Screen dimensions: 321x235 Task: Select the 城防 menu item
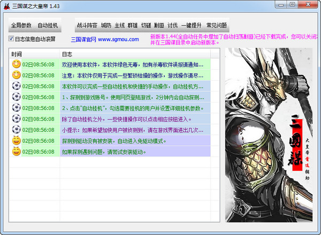pyautogui.click(x=106, y=25)
